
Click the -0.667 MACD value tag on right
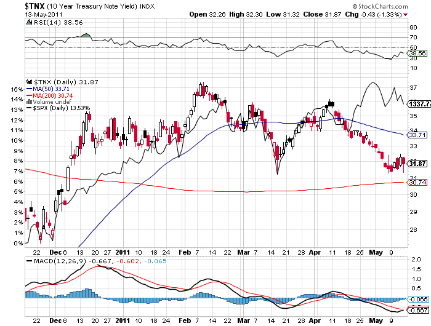(418, 311)
